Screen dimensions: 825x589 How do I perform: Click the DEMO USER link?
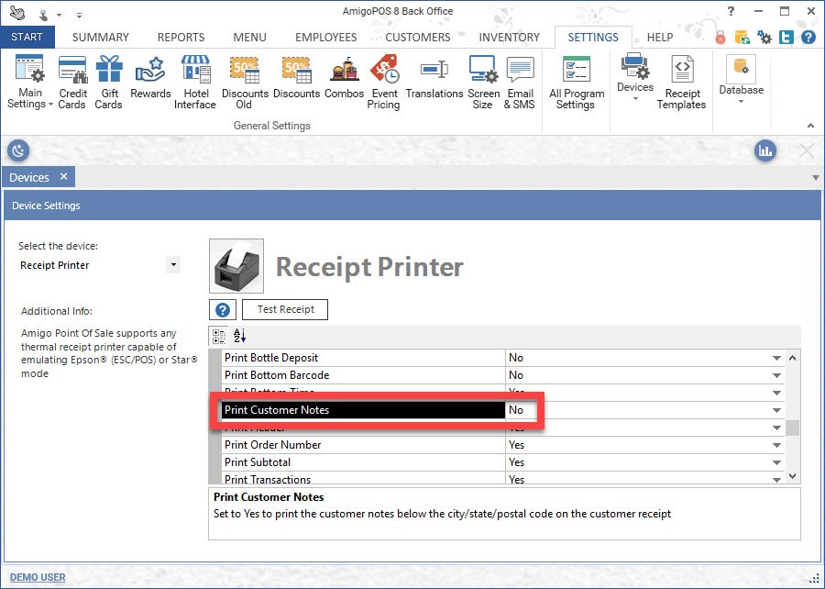[x=38, y=577]
